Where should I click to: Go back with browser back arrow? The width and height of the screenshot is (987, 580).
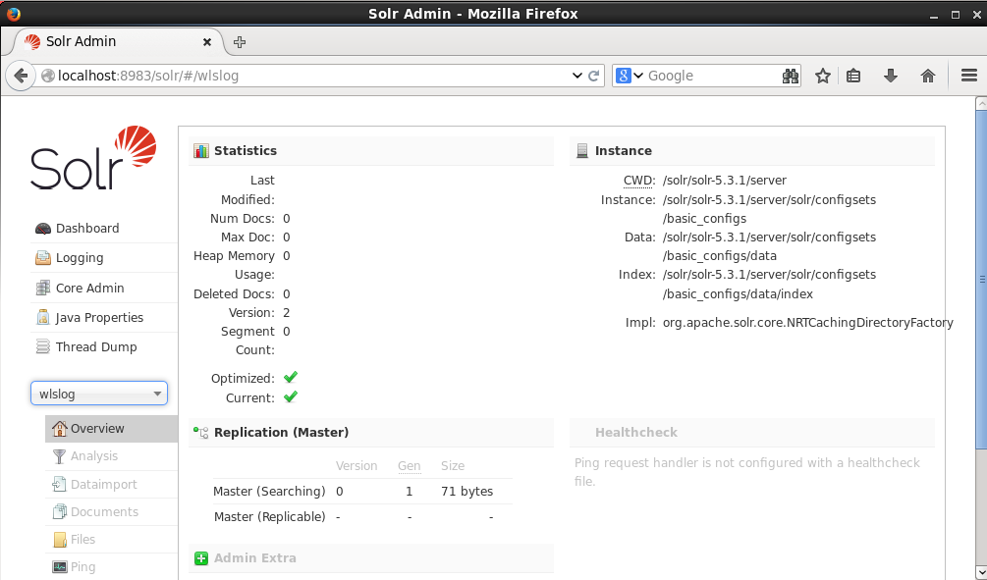coord(21,77)
